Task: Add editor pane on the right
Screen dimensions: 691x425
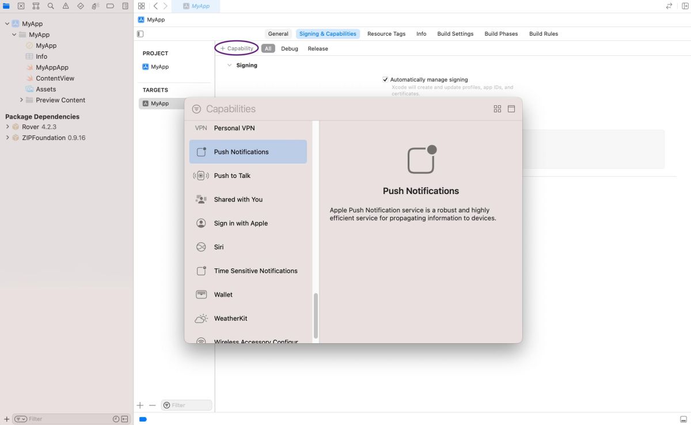Action: click(685, 6)
